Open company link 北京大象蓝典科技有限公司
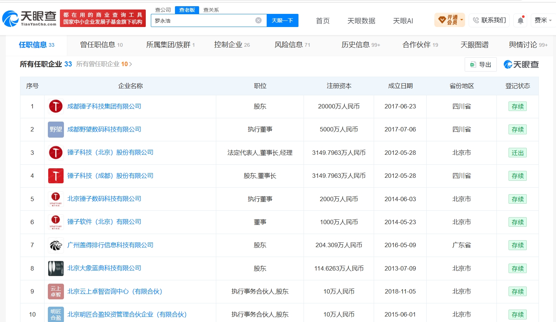The height and width of the screenshot is (322, 556). [104, 268]
